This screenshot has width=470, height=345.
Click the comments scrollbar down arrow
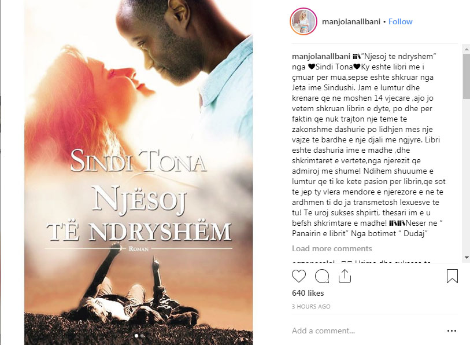pyautogui.click(x=467, y=258)
